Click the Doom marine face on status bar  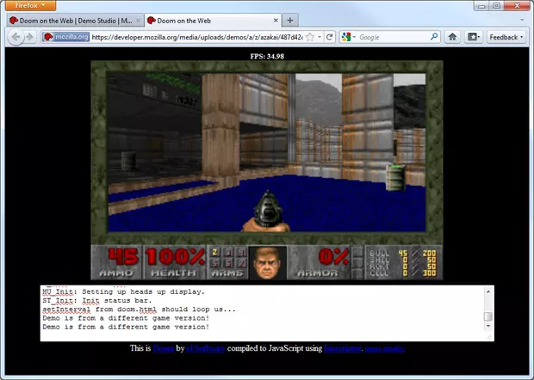pos(268,263)
